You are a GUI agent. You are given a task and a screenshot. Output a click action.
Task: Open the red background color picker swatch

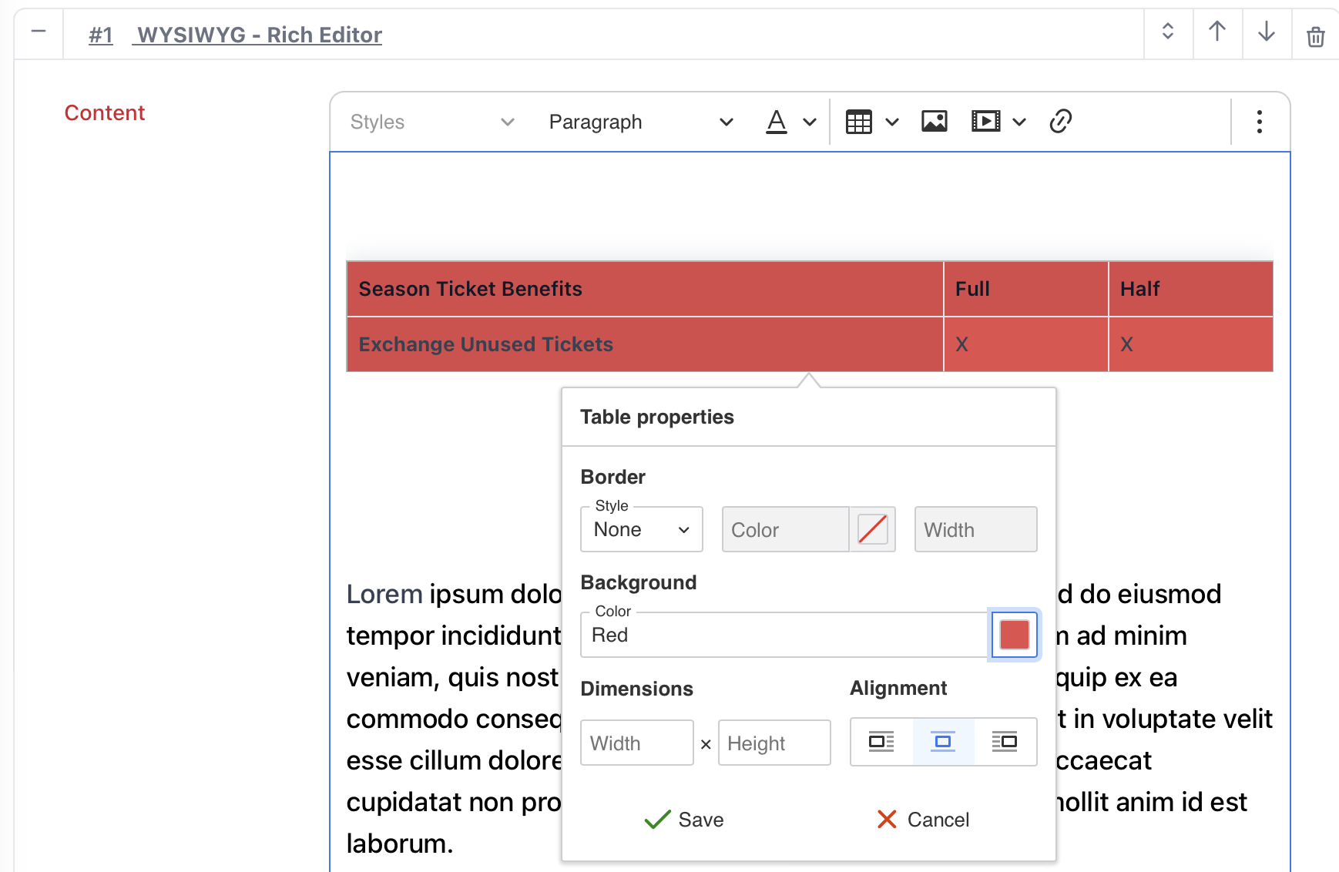pos(1014,635)
